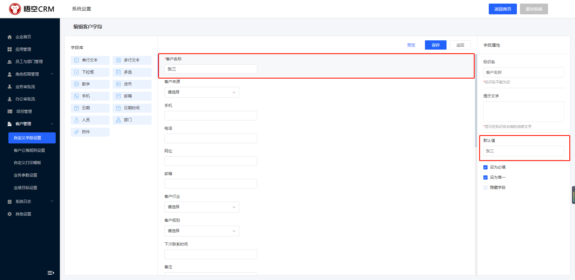
Task: Select the 数字 field type icon
Action: point(76,84)
